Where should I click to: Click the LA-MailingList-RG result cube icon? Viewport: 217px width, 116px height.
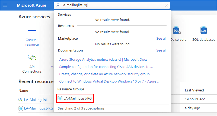pyautogui.click(x=60, y=98)
